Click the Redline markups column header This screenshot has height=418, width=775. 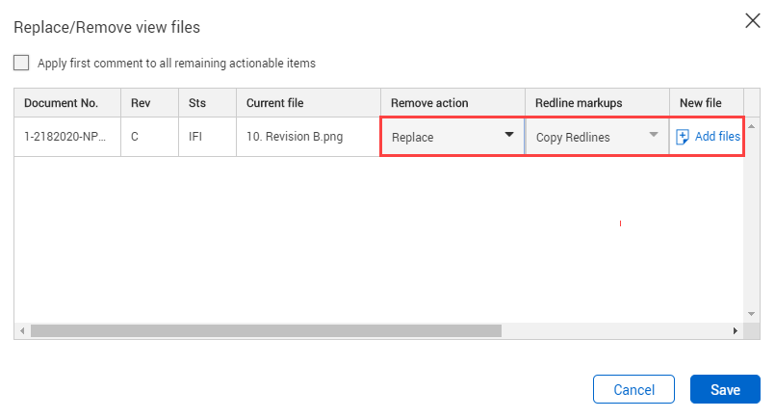pos(597,103)
